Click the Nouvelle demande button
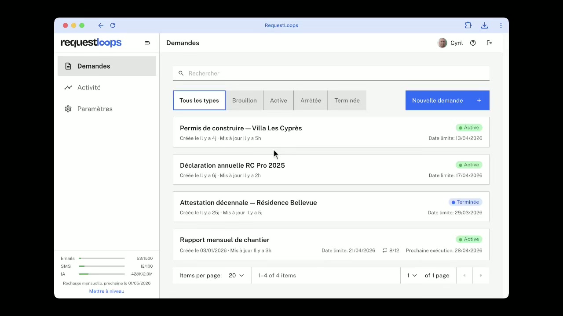 pos(447,101)
